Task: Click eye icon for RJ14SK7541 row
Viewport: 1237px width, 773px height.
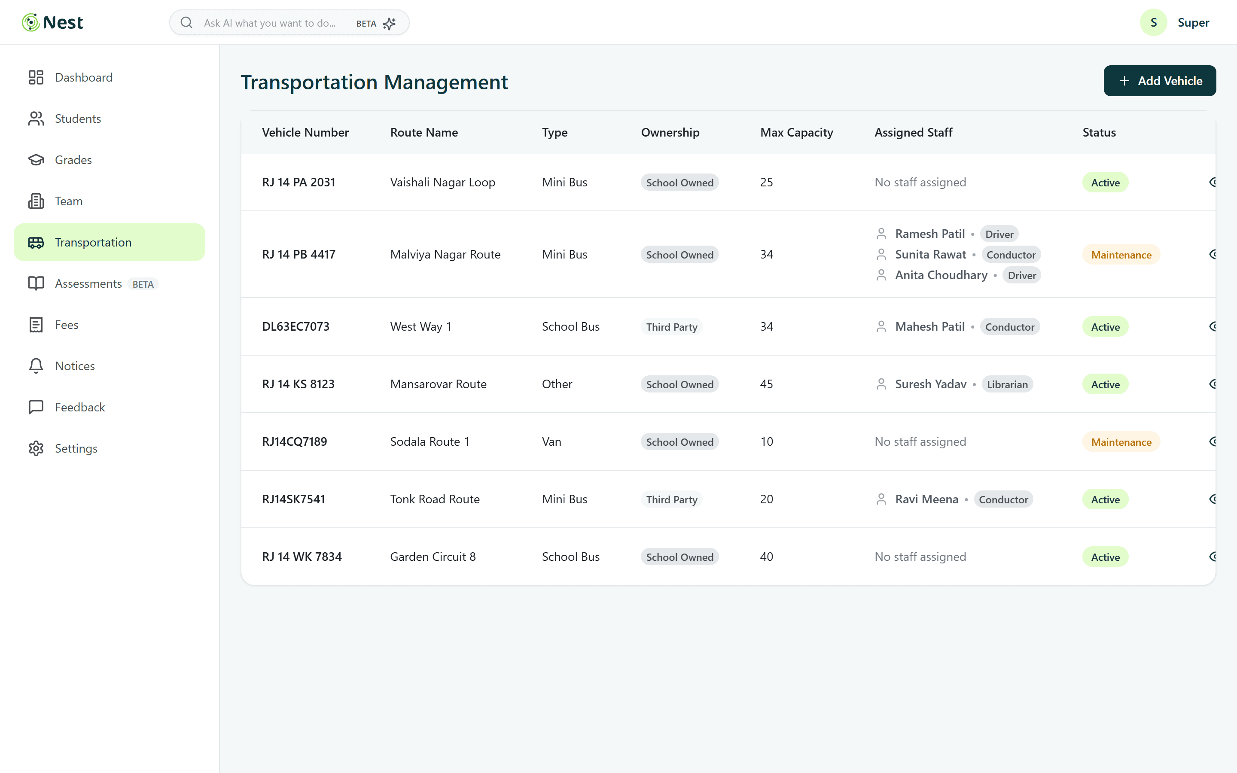Action: pyautogui.click(x=1213, y=499)
